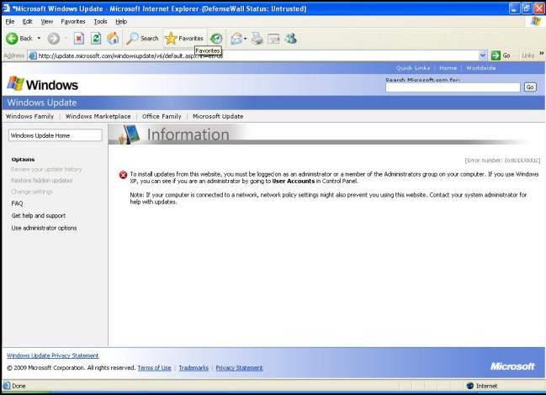This screenshot has height=395, width=546.
Task: Click the page icon in address bar
Action: tap(33, 55)
